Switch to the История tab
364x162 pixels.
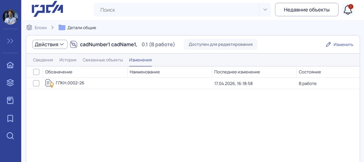pyautogui.click(x=68, y=60)
